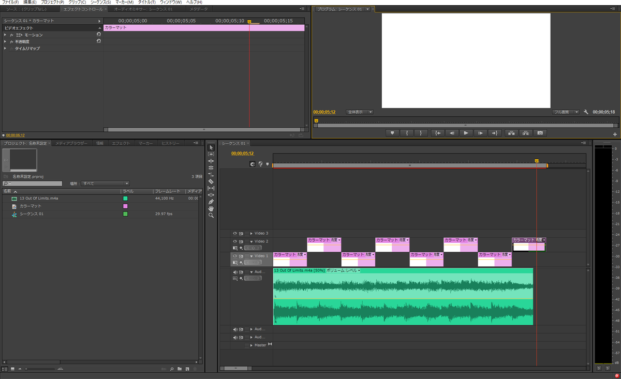Click the Extract button in Program monitor
621x379 pixels.
[526, 133]
